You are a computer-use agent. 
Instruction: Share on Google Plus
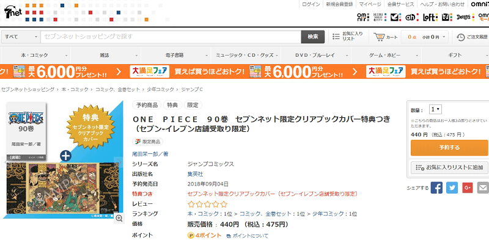click(468, 187)
